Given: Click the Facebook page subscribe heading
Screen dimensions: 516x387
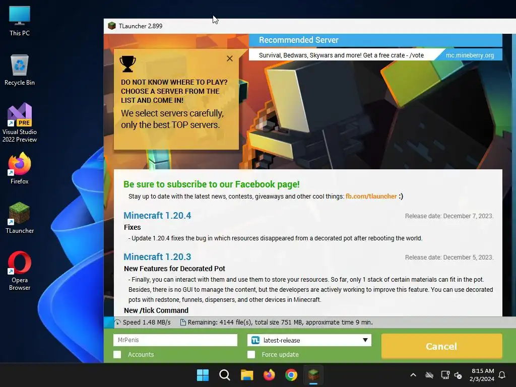Looking at the screenshot, I should pos(212,184).
